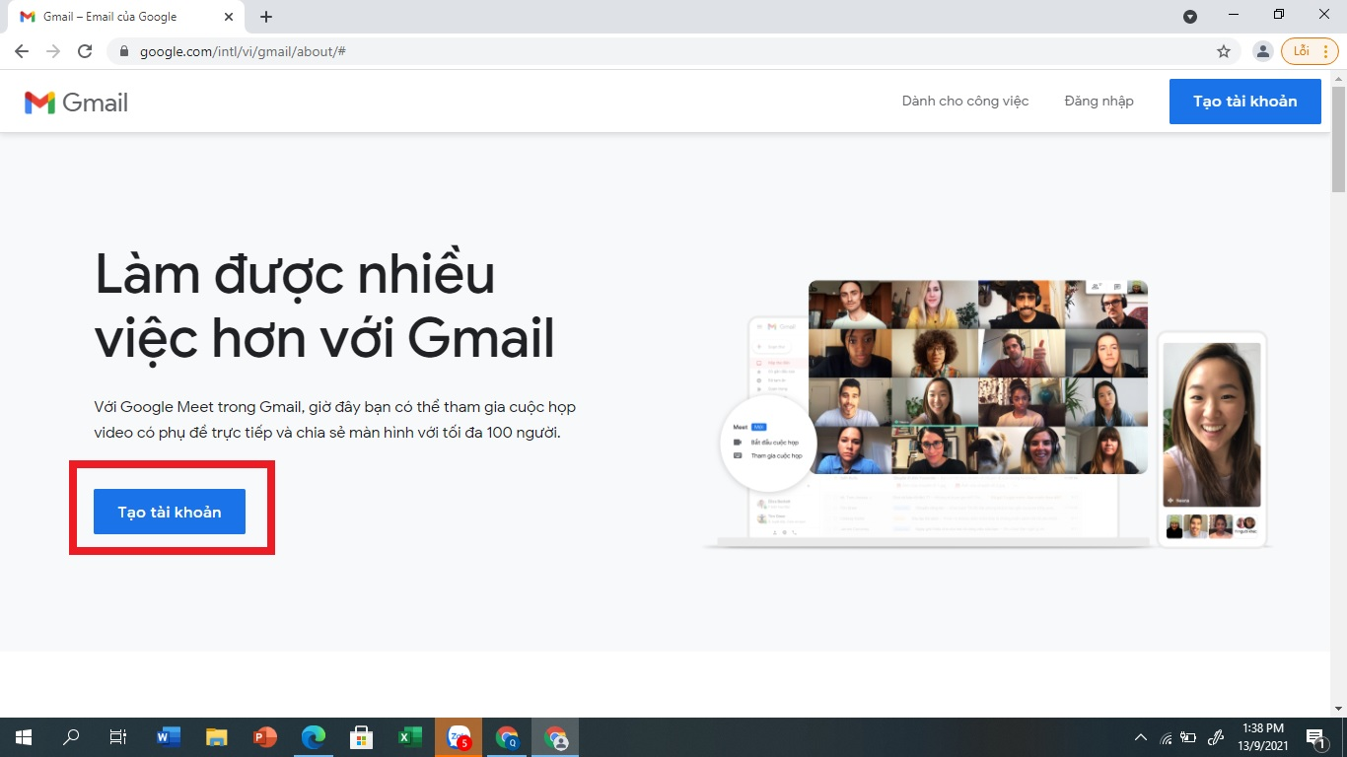This screenshot has height=757, width=1347.
Task: Open Windows taskbar search
Action: 71,737
